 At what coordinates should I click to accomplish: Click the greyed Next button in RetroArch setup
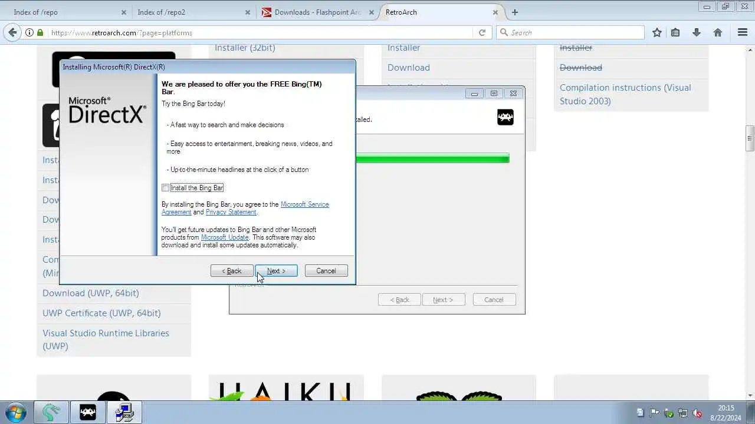coord(443,300)
